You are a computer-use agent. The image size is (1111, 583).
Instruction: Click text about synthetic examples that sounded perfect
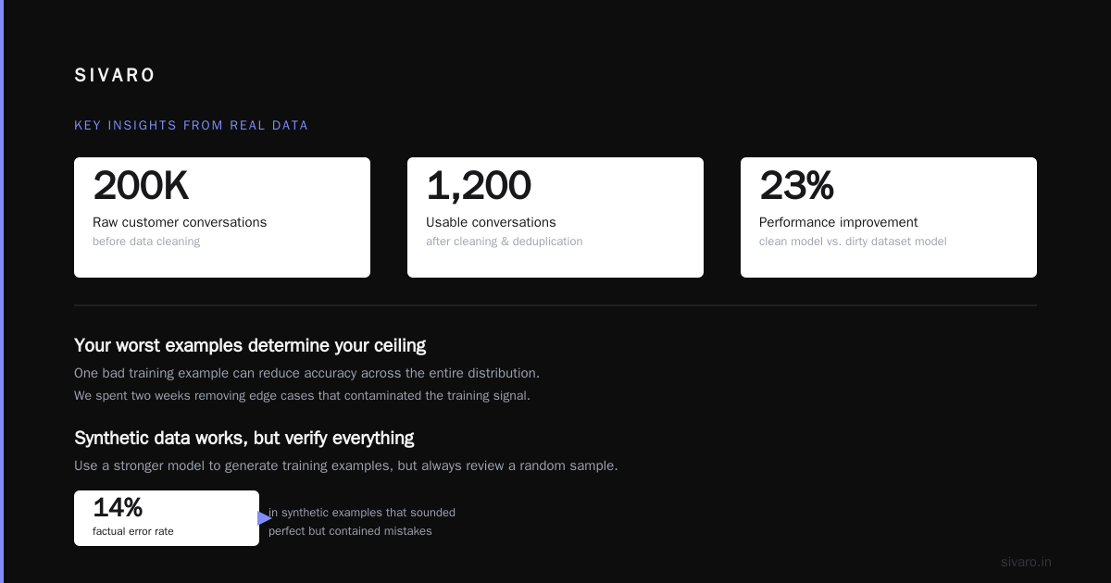coord(362,522)
